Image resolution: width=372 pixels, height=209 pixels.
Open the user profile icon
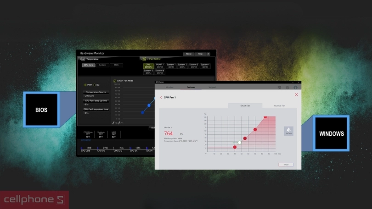(295, 87)
